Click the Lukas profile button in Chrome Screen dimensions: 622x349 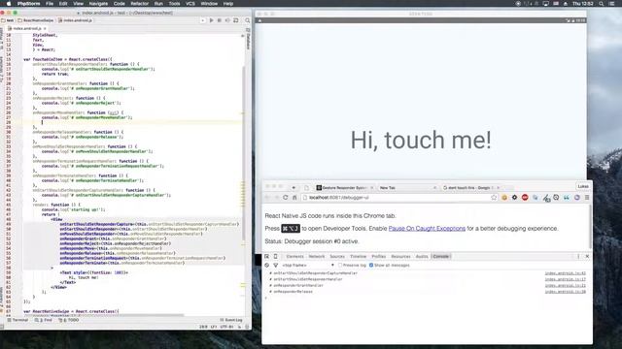coord(583,186)
